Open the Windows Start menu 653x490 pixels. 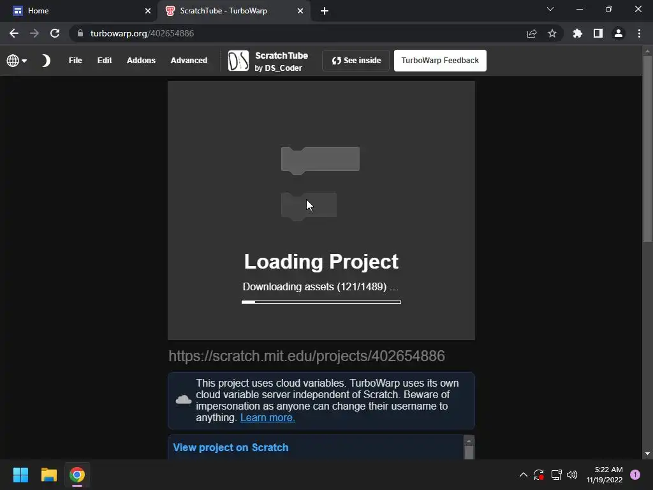pos(20,475)
